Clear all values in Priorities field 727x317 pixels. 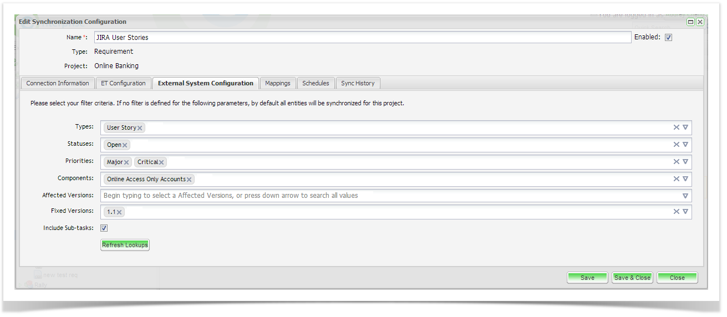(676, 162)
